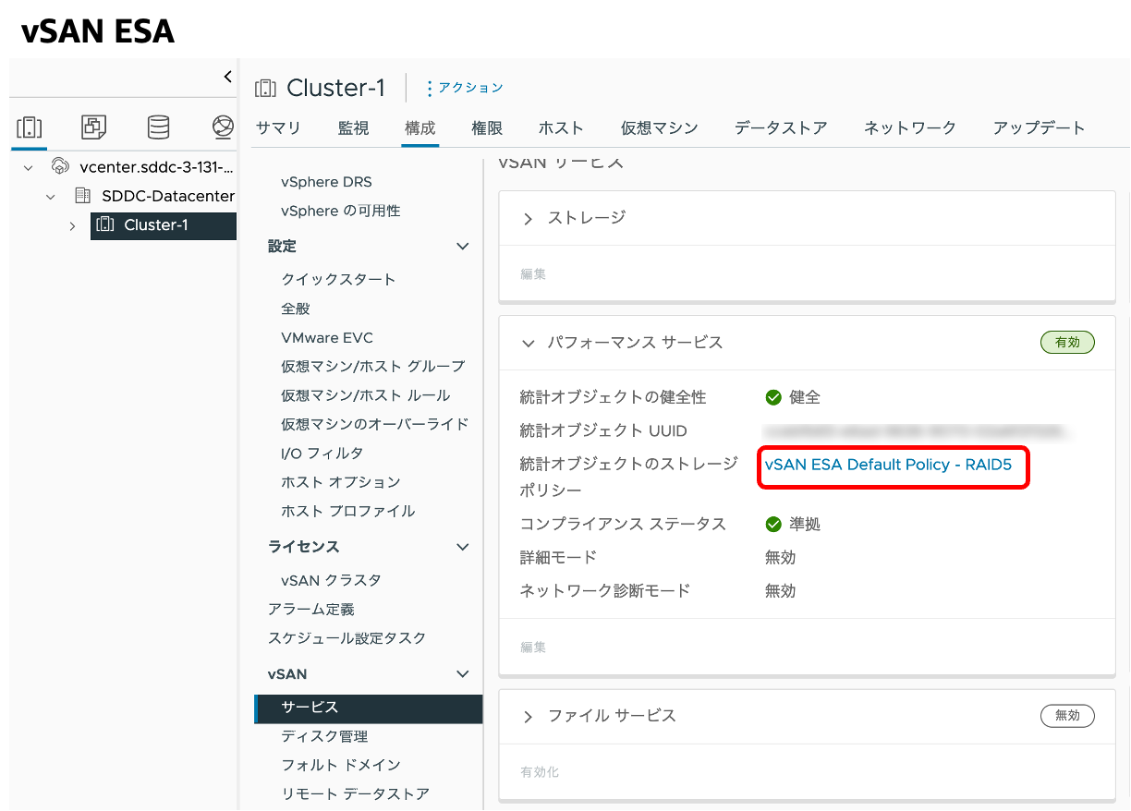This screenshot has width=1131, height=811.
Task: Collapse the navigation pane with the chevron
Action: 226,77
